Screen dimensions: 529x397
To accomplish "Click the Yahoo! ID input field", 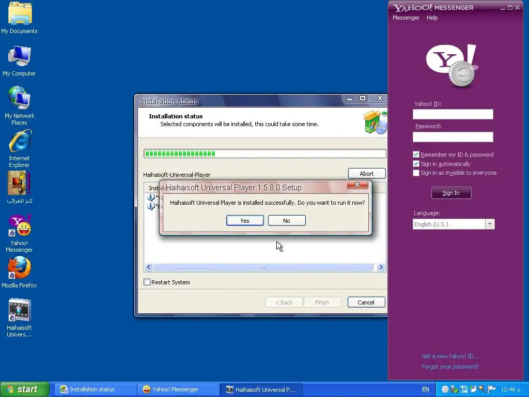I will click(453, 114).
